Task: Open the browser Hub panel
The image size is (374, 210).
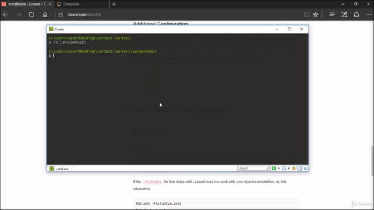Action: [x=332, y=15]
